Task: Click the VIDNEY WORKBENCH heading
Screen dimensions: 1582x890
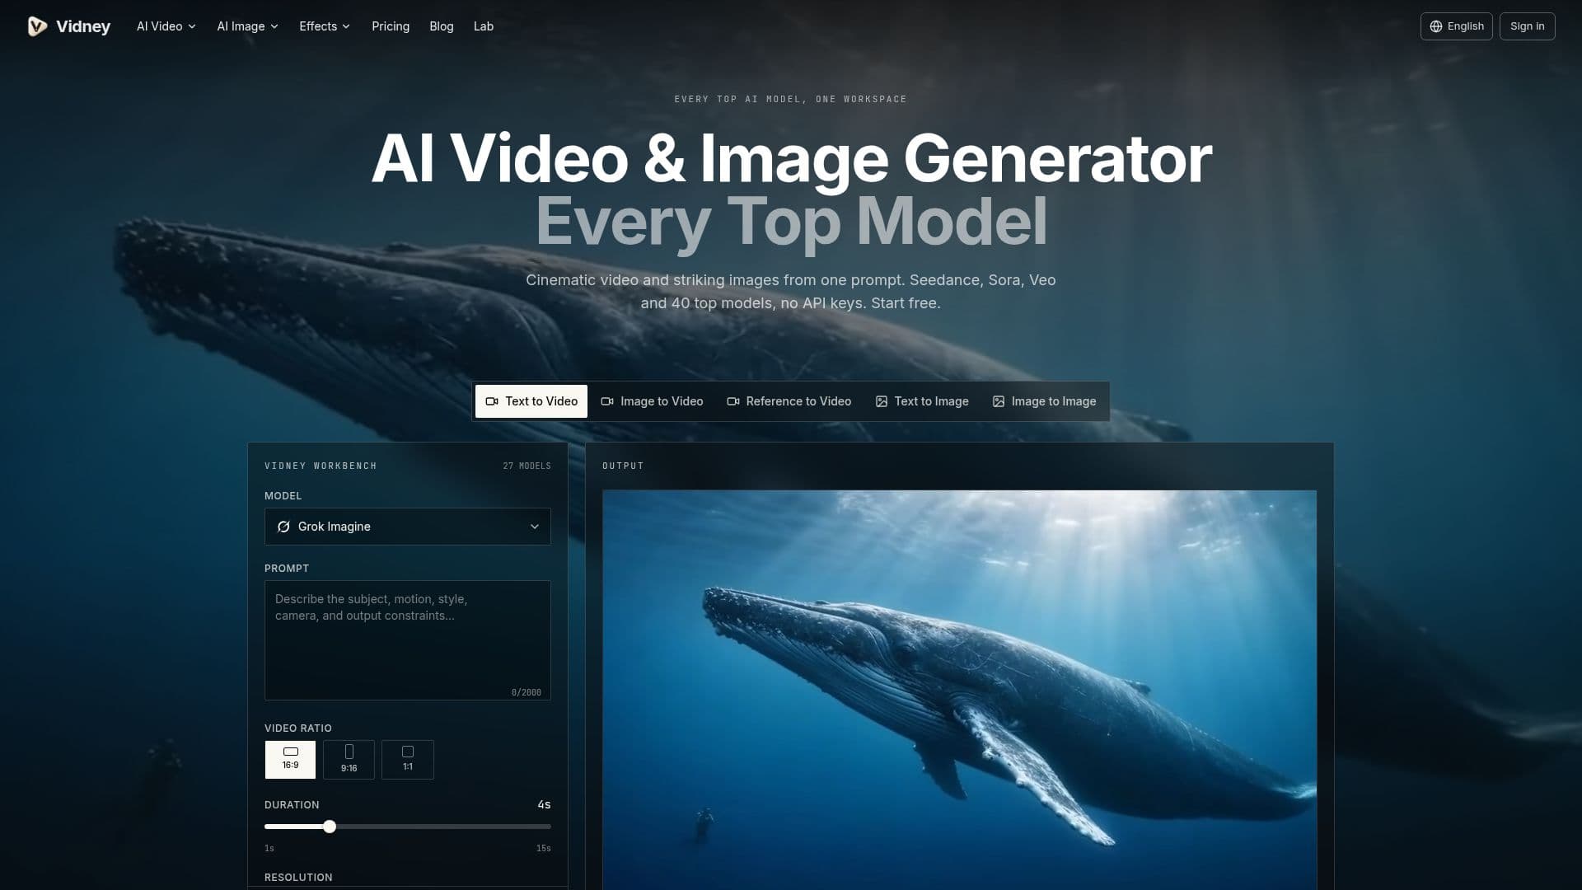Action: click(x=321, y=466)
